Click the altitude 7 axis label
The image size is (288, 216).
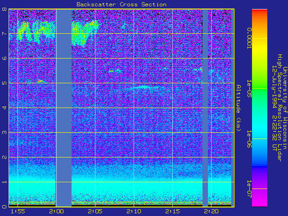pyautogui.click(x=4, y=34)
